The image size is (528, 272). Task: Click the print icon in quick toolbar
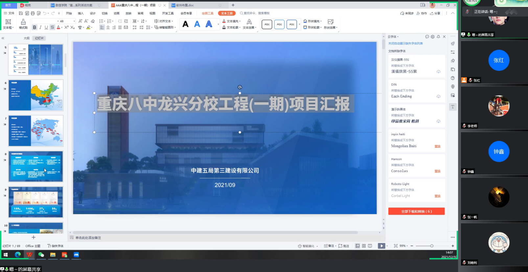(33, 13)
